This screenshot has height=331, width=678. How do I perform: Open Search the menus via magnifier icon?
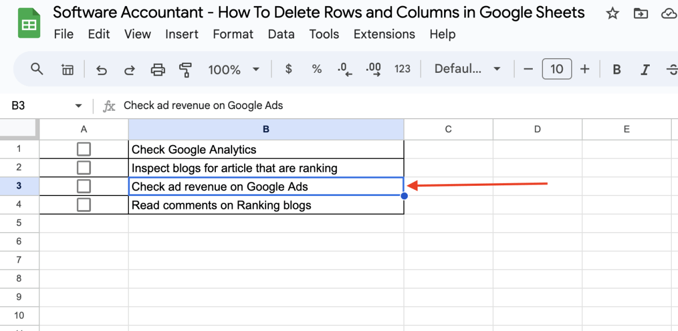coord(37,69)
